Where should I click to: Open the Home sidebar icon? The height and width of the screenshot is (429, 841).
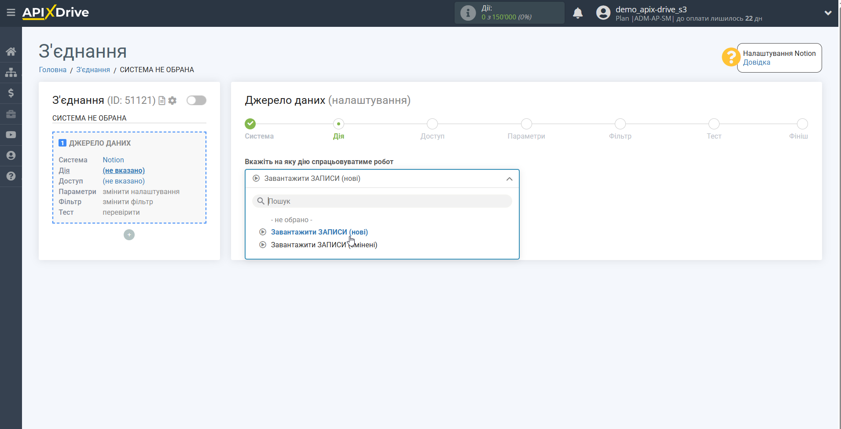(11, 51)
